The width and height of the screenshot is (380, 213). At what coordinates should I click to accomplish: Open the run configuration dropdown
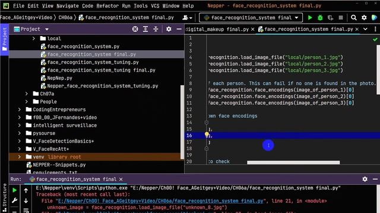click(251, 18)
